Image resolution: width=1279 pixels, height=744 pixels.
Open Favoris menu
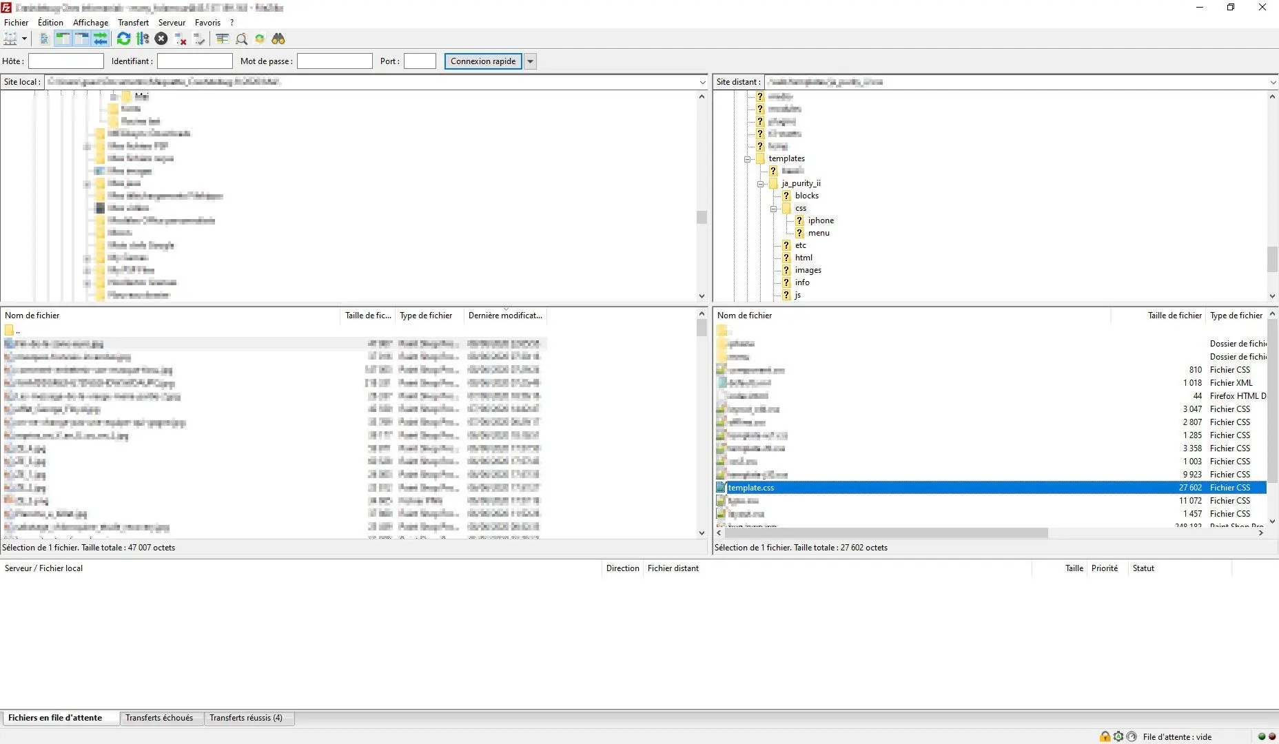(x=207, y=23)
